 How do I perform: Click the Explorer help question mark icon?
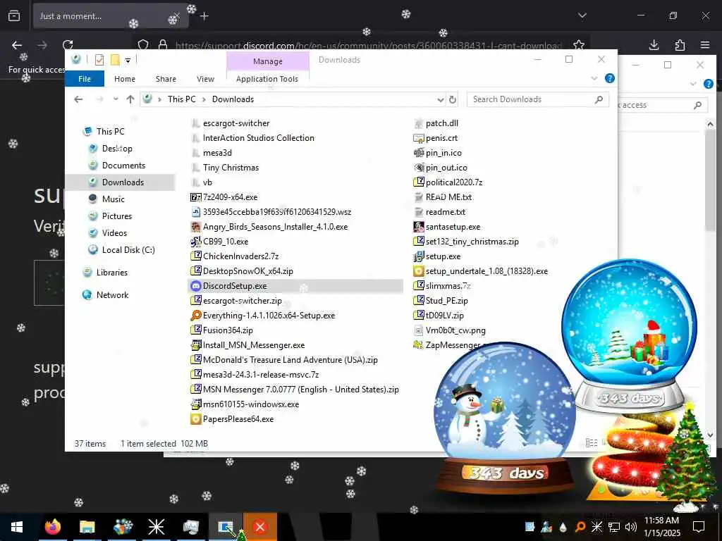pyautogui.click(x=610, y=78)
